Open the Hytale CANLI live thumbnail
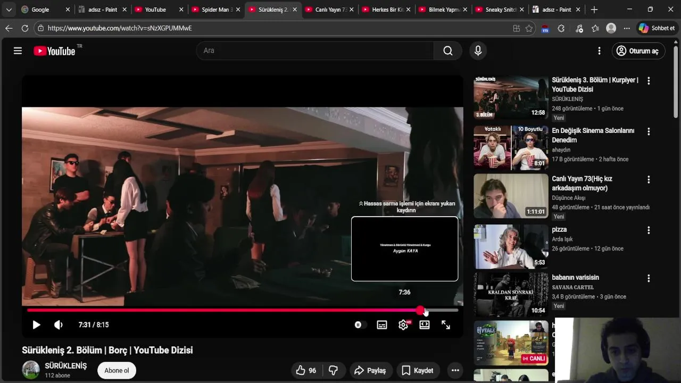This screenshot has width=681, height=383. pyautogui.click(x=511, y=342)
